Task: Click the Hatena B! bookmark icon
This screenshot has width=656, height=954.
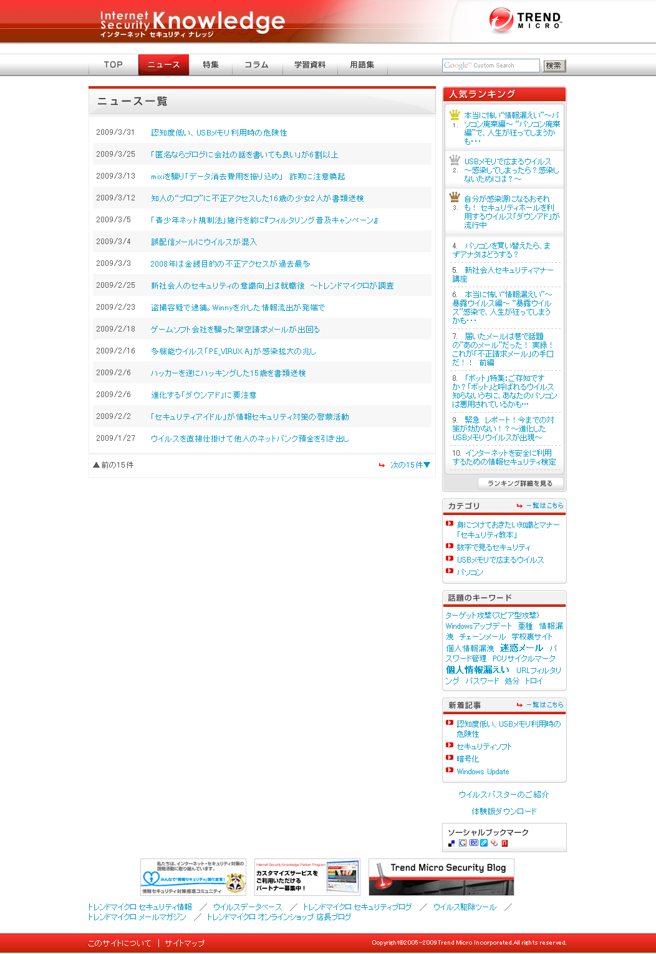Action: tap(473, 843)
